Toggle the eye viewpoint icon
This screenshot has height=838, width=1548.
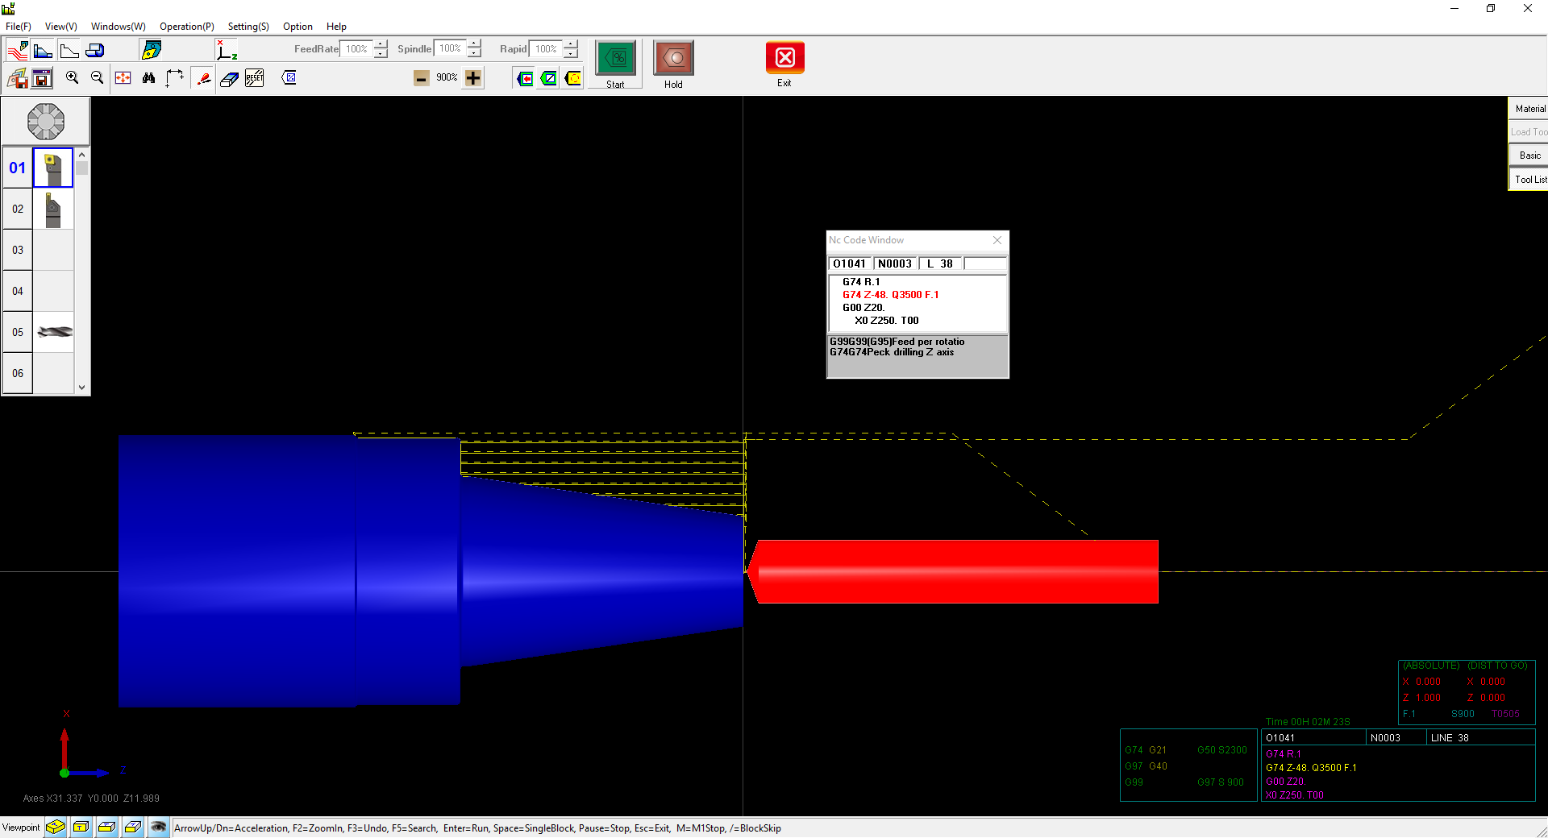159,827
